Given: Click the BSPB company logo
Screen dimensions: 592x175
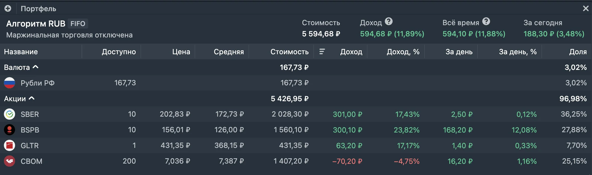Looking at the screenshot, I should [x=9, y=130].
